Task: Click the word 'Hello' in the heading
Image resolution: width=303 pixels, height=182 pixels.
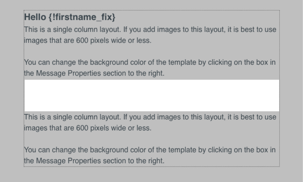Action: [x=35, y=17]
